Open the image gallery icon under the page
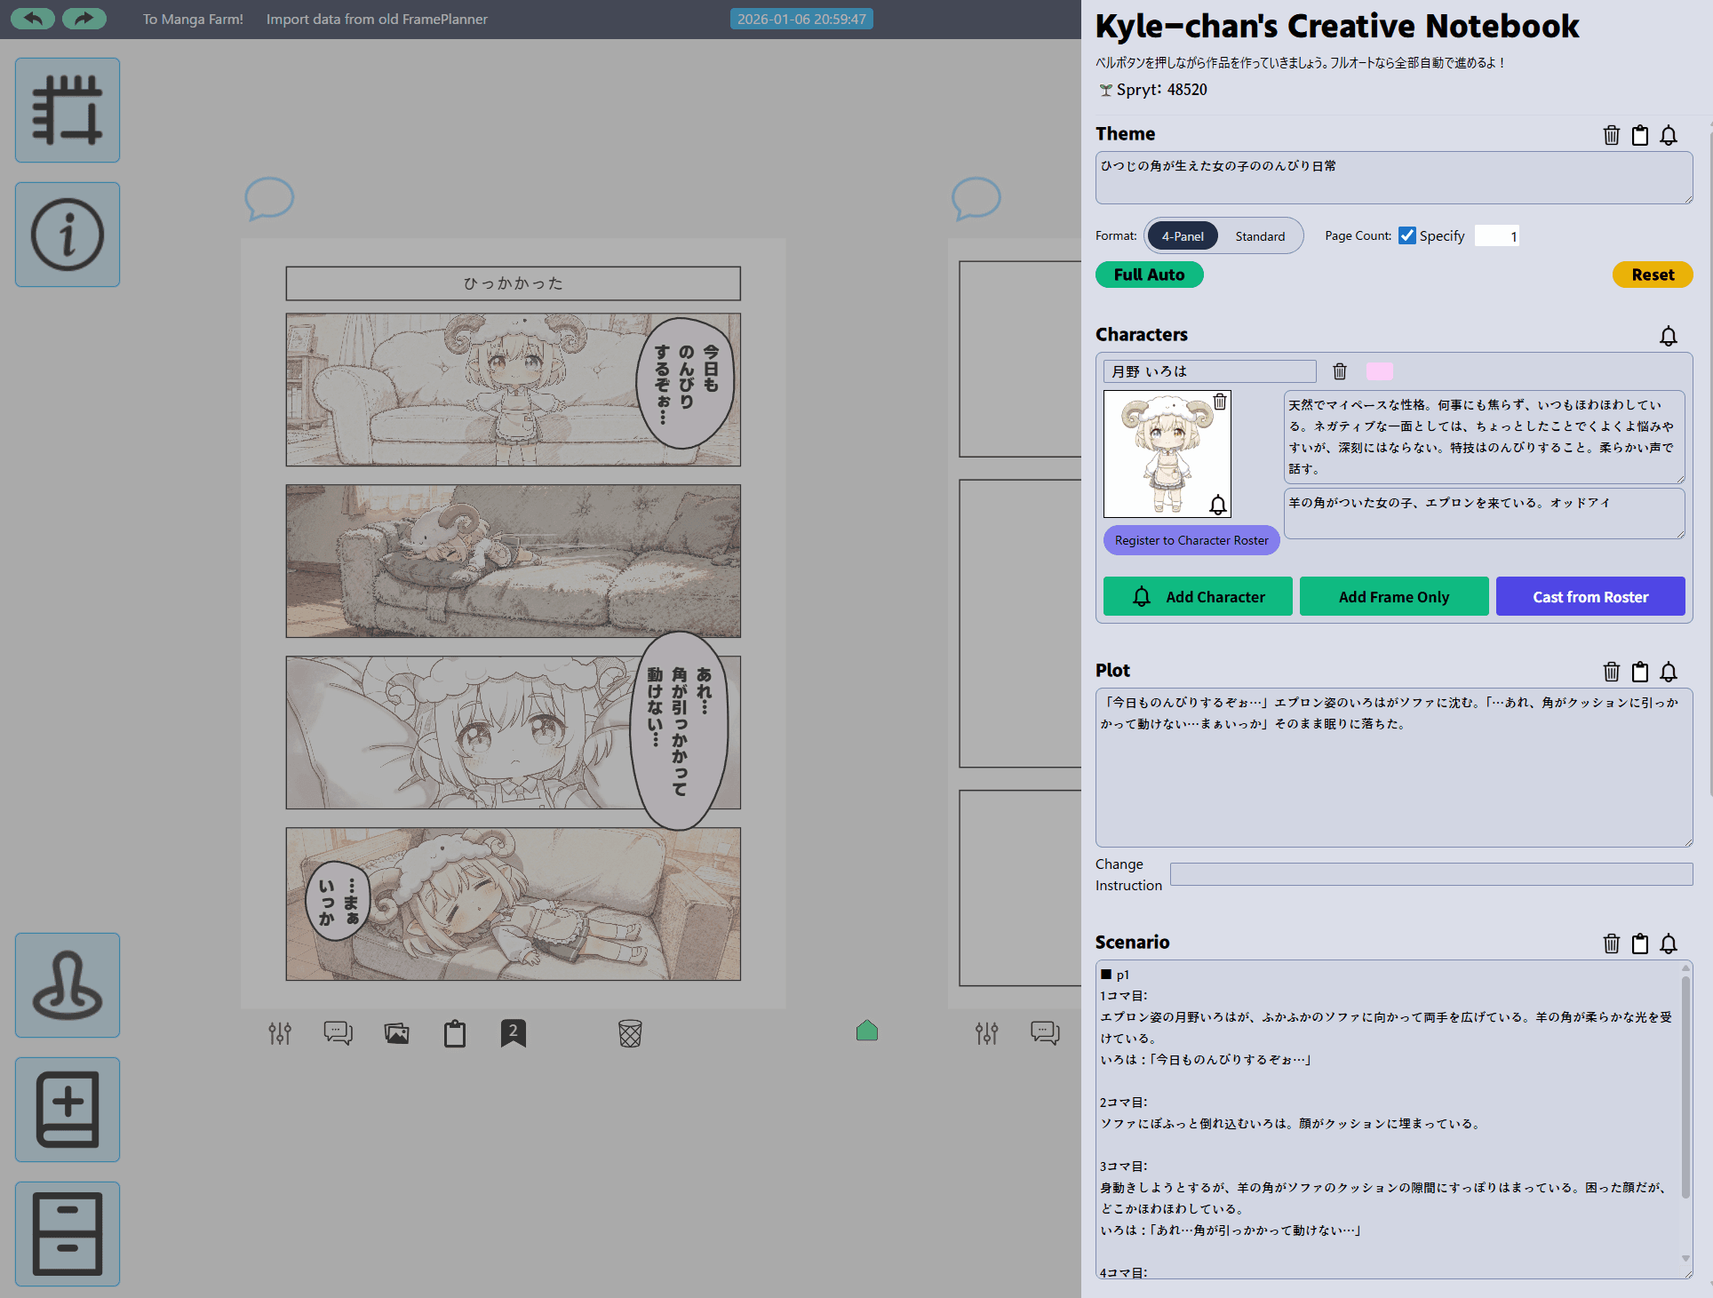The height and width of the screenshot is (1298, 1713). pyautogui.click(x=396, y=1033)
